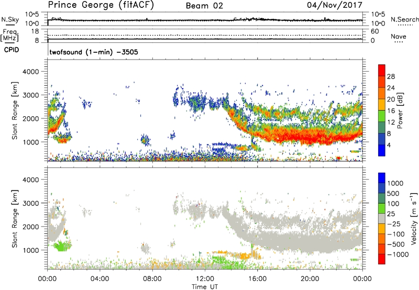Select the 'Time UT' axis label
The image size is (419, 290).
(205, 287)
